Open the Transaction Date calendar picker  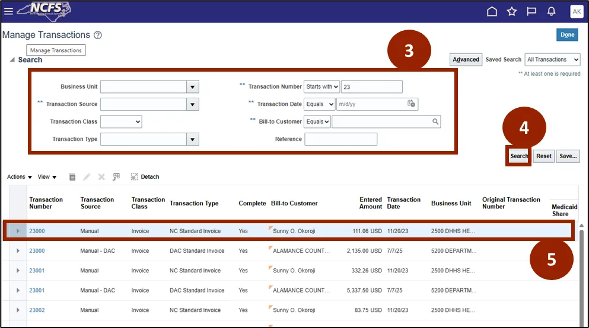point(411,104)
